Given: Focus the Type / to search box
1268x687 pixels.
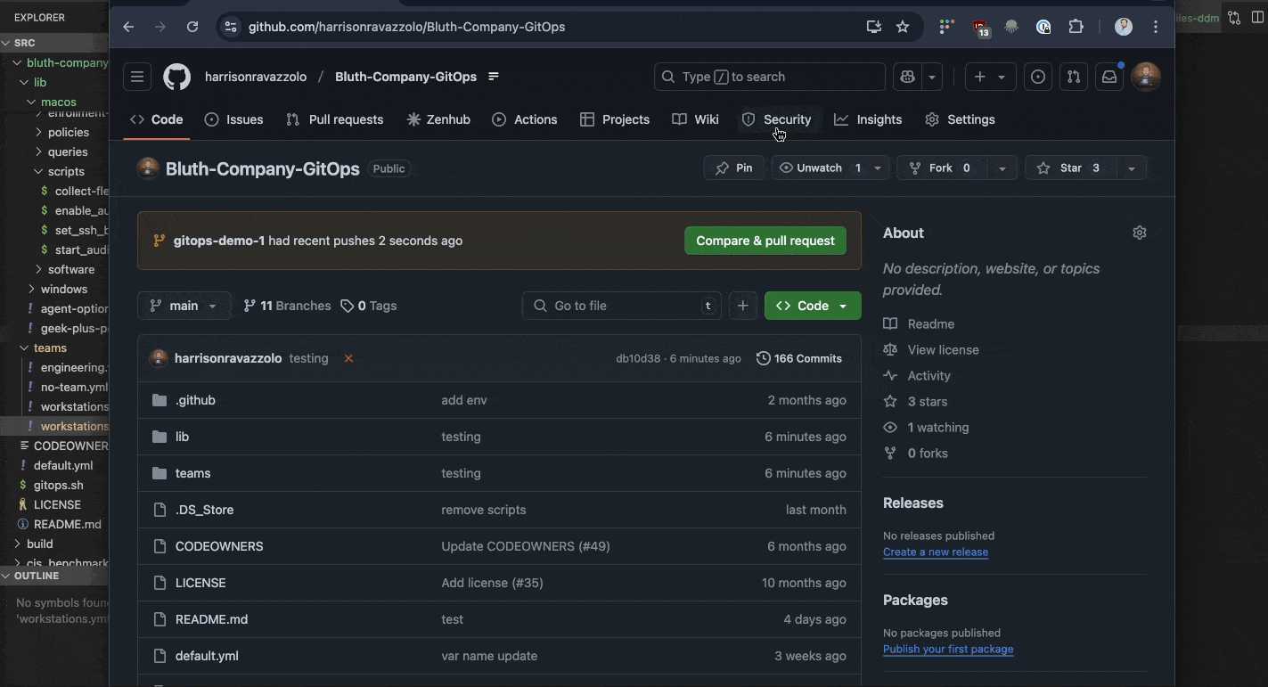Looking at the screenshot, I should 770,77.
